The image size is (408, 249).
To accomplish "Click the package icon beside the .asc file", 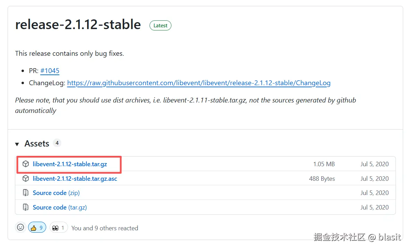I will pos(26,179).
